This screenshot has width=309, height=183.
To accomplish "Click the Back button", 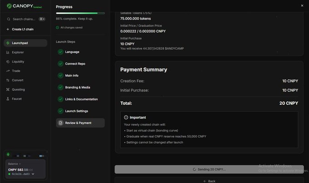I will pos(209,181).
